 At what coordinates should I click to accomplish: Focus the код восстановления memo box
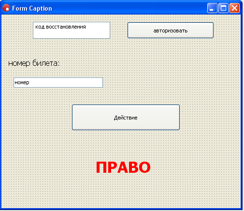click(72, 30)
